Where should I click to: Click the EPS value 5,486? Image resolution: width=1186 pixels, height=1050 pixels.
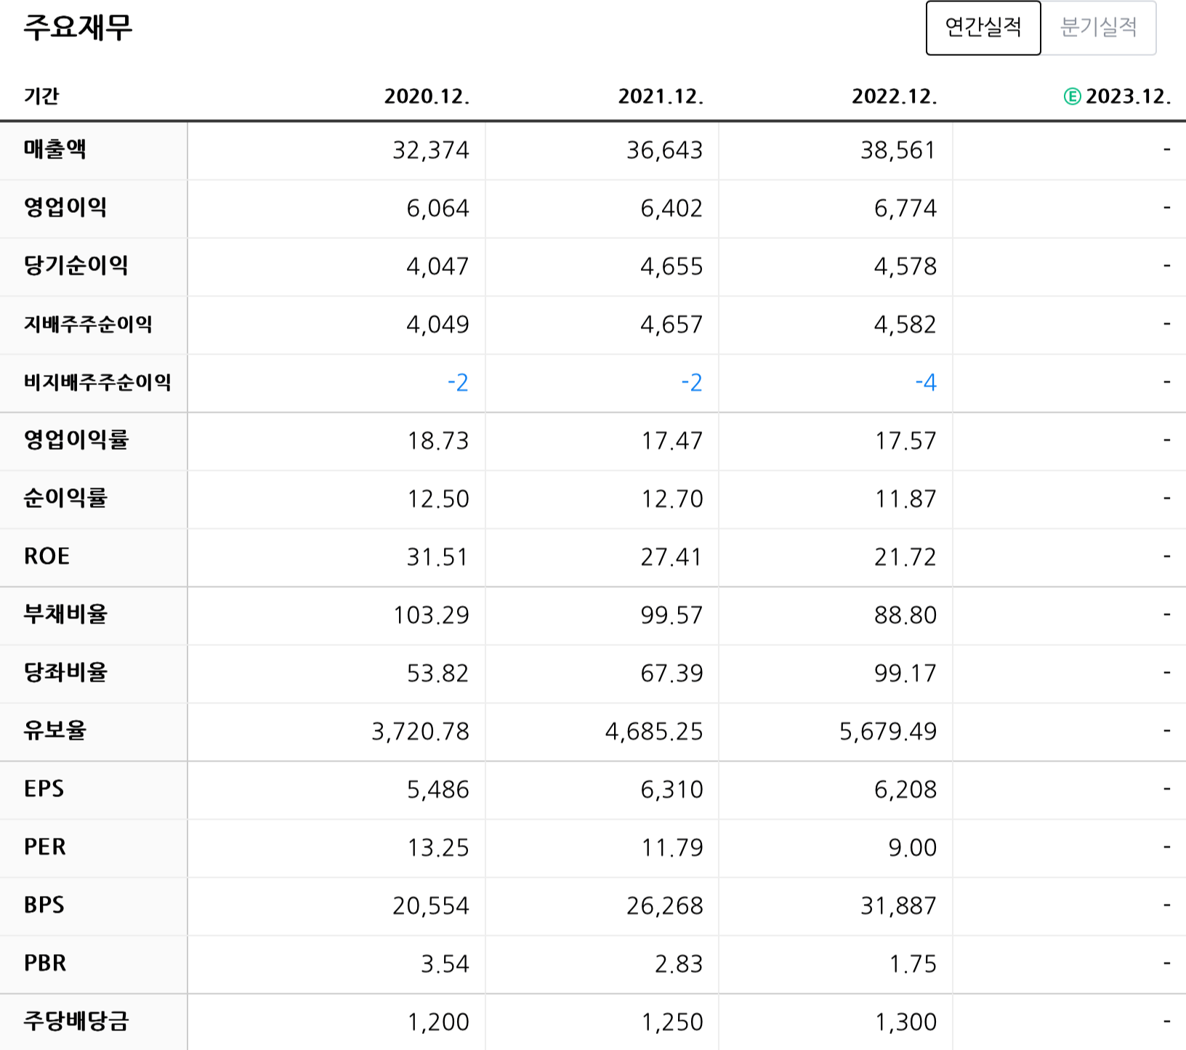pyautogui.click(x=438, y=790)
